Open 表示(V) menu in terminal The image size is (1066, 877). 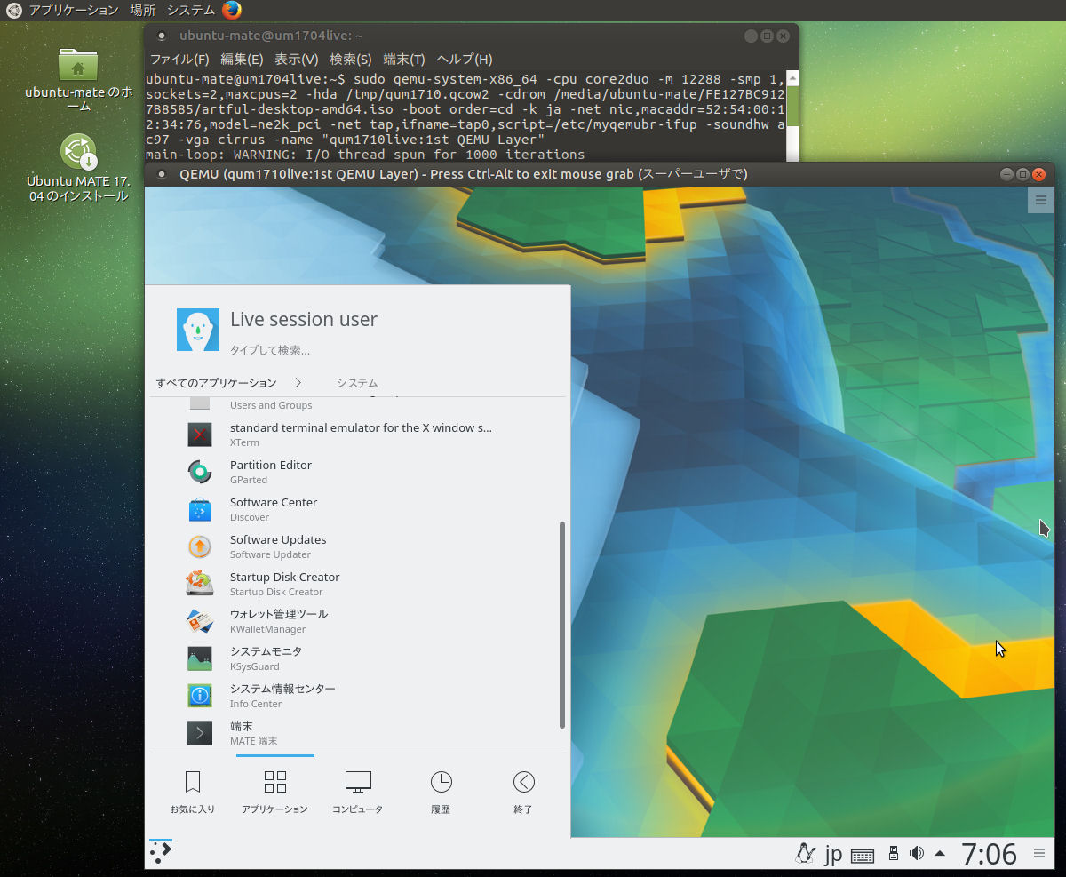tap(297, 60)
